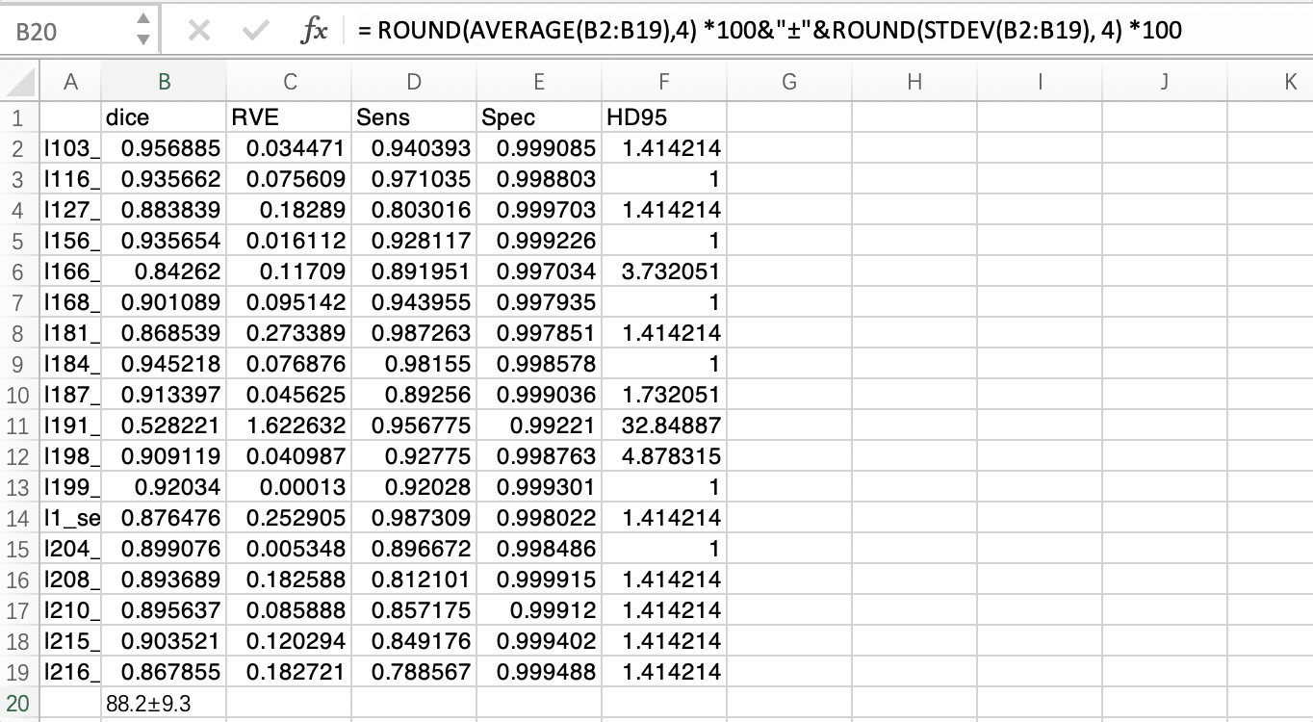Screen dimensions: 1313x722
Task: Select cell labeled I191_
Action: click(x=70, y=425)
